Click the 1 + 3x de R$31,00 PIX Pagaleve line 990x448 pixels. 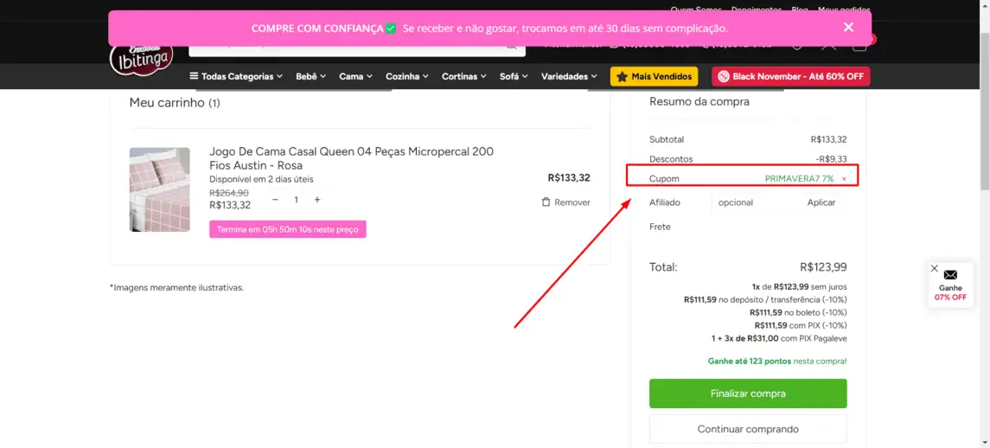point(779,339)
